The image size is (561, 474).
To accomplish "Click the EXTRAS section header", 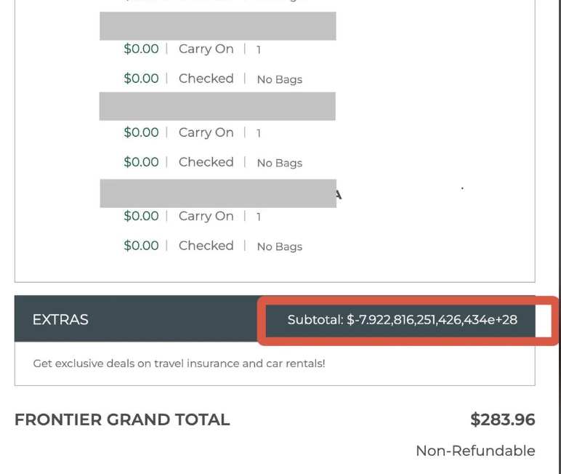I will [x=61, y=319].
